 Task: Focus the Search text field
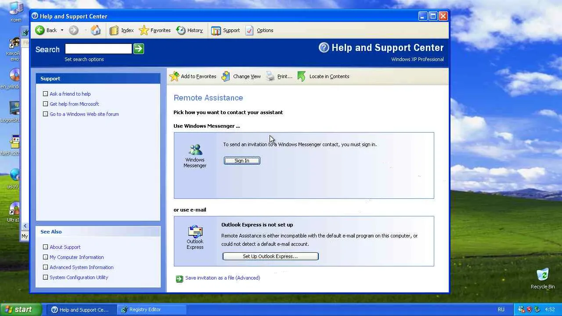pyautogui.click(x=98, y=49)
